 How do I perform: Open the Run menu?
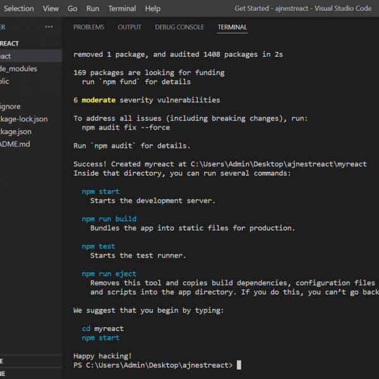pyautogui.click(x=93, y=9)
